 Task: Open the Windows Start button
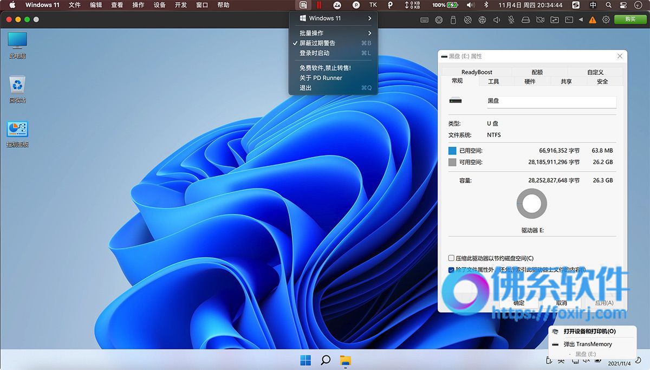pos(305,360)
